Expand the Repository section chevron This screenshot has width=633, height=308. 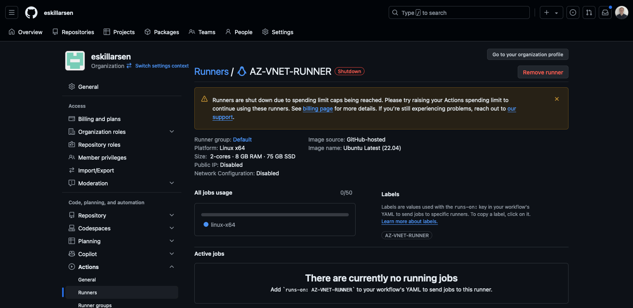172,215
